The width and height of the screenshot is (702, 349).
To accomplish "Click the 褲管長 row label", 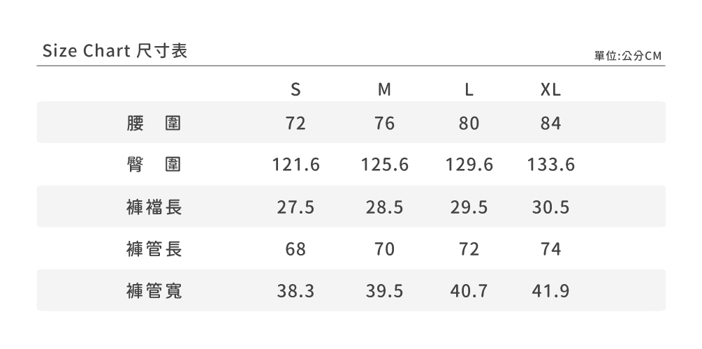I will pyautogui.click(x=154, y=249).
